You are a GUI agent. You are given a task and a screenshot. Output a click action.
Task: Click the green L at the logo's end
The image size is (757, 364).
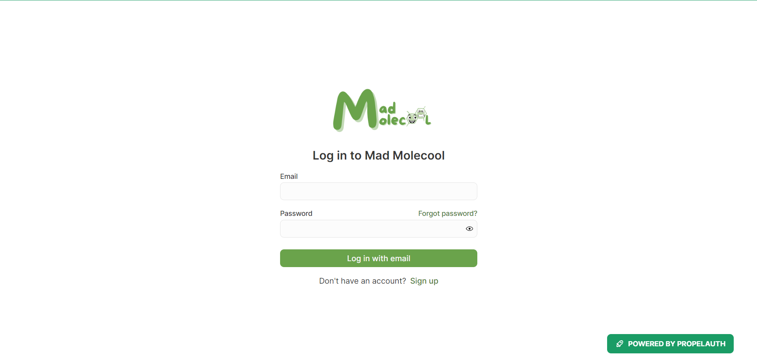click(x=428, y=120)
